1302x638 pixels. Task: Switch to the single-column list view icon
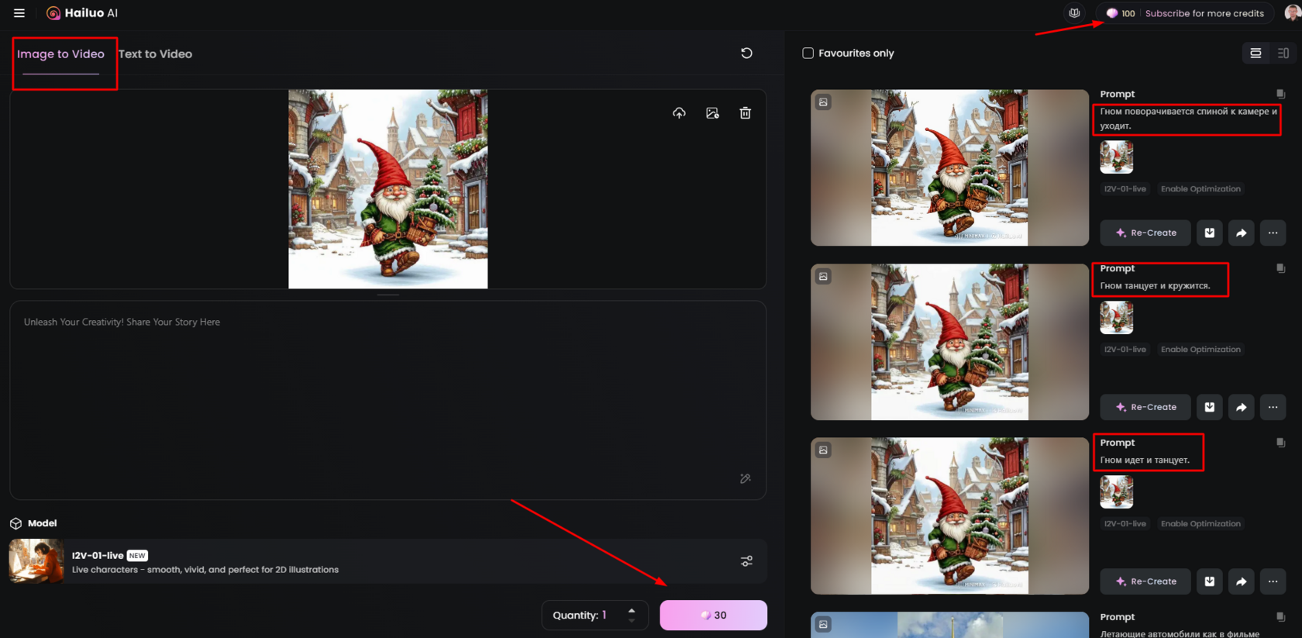1255,53
